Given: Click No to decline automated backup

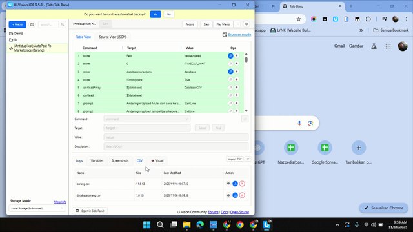Looking at the screenshot, I should click(169, 14).
